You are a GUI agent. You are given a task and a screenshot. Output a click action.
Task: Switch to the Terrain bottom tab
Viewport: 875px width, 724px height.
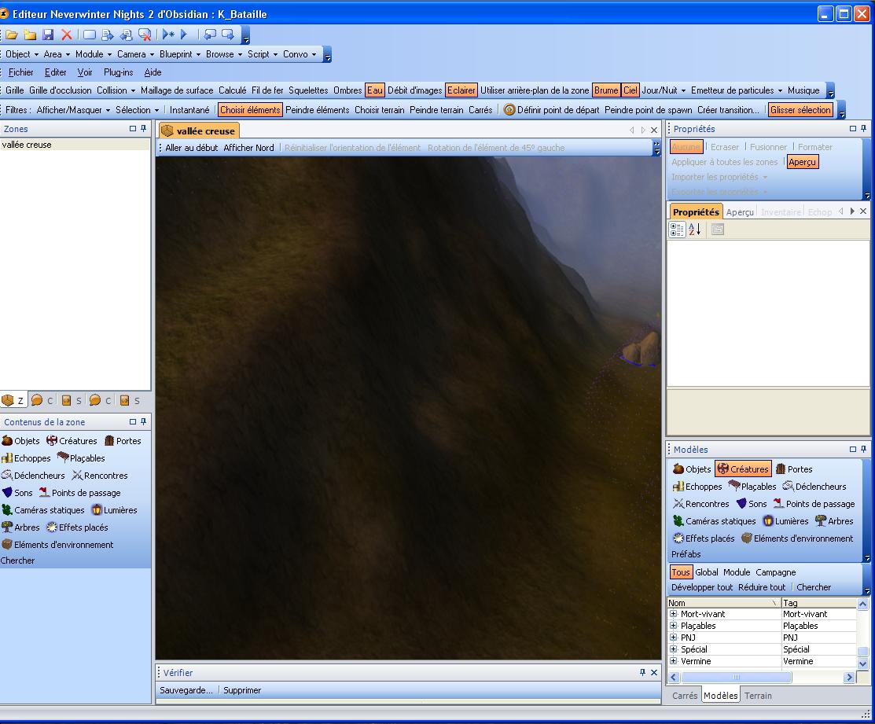pyautogui.click(x=758, y=696)
